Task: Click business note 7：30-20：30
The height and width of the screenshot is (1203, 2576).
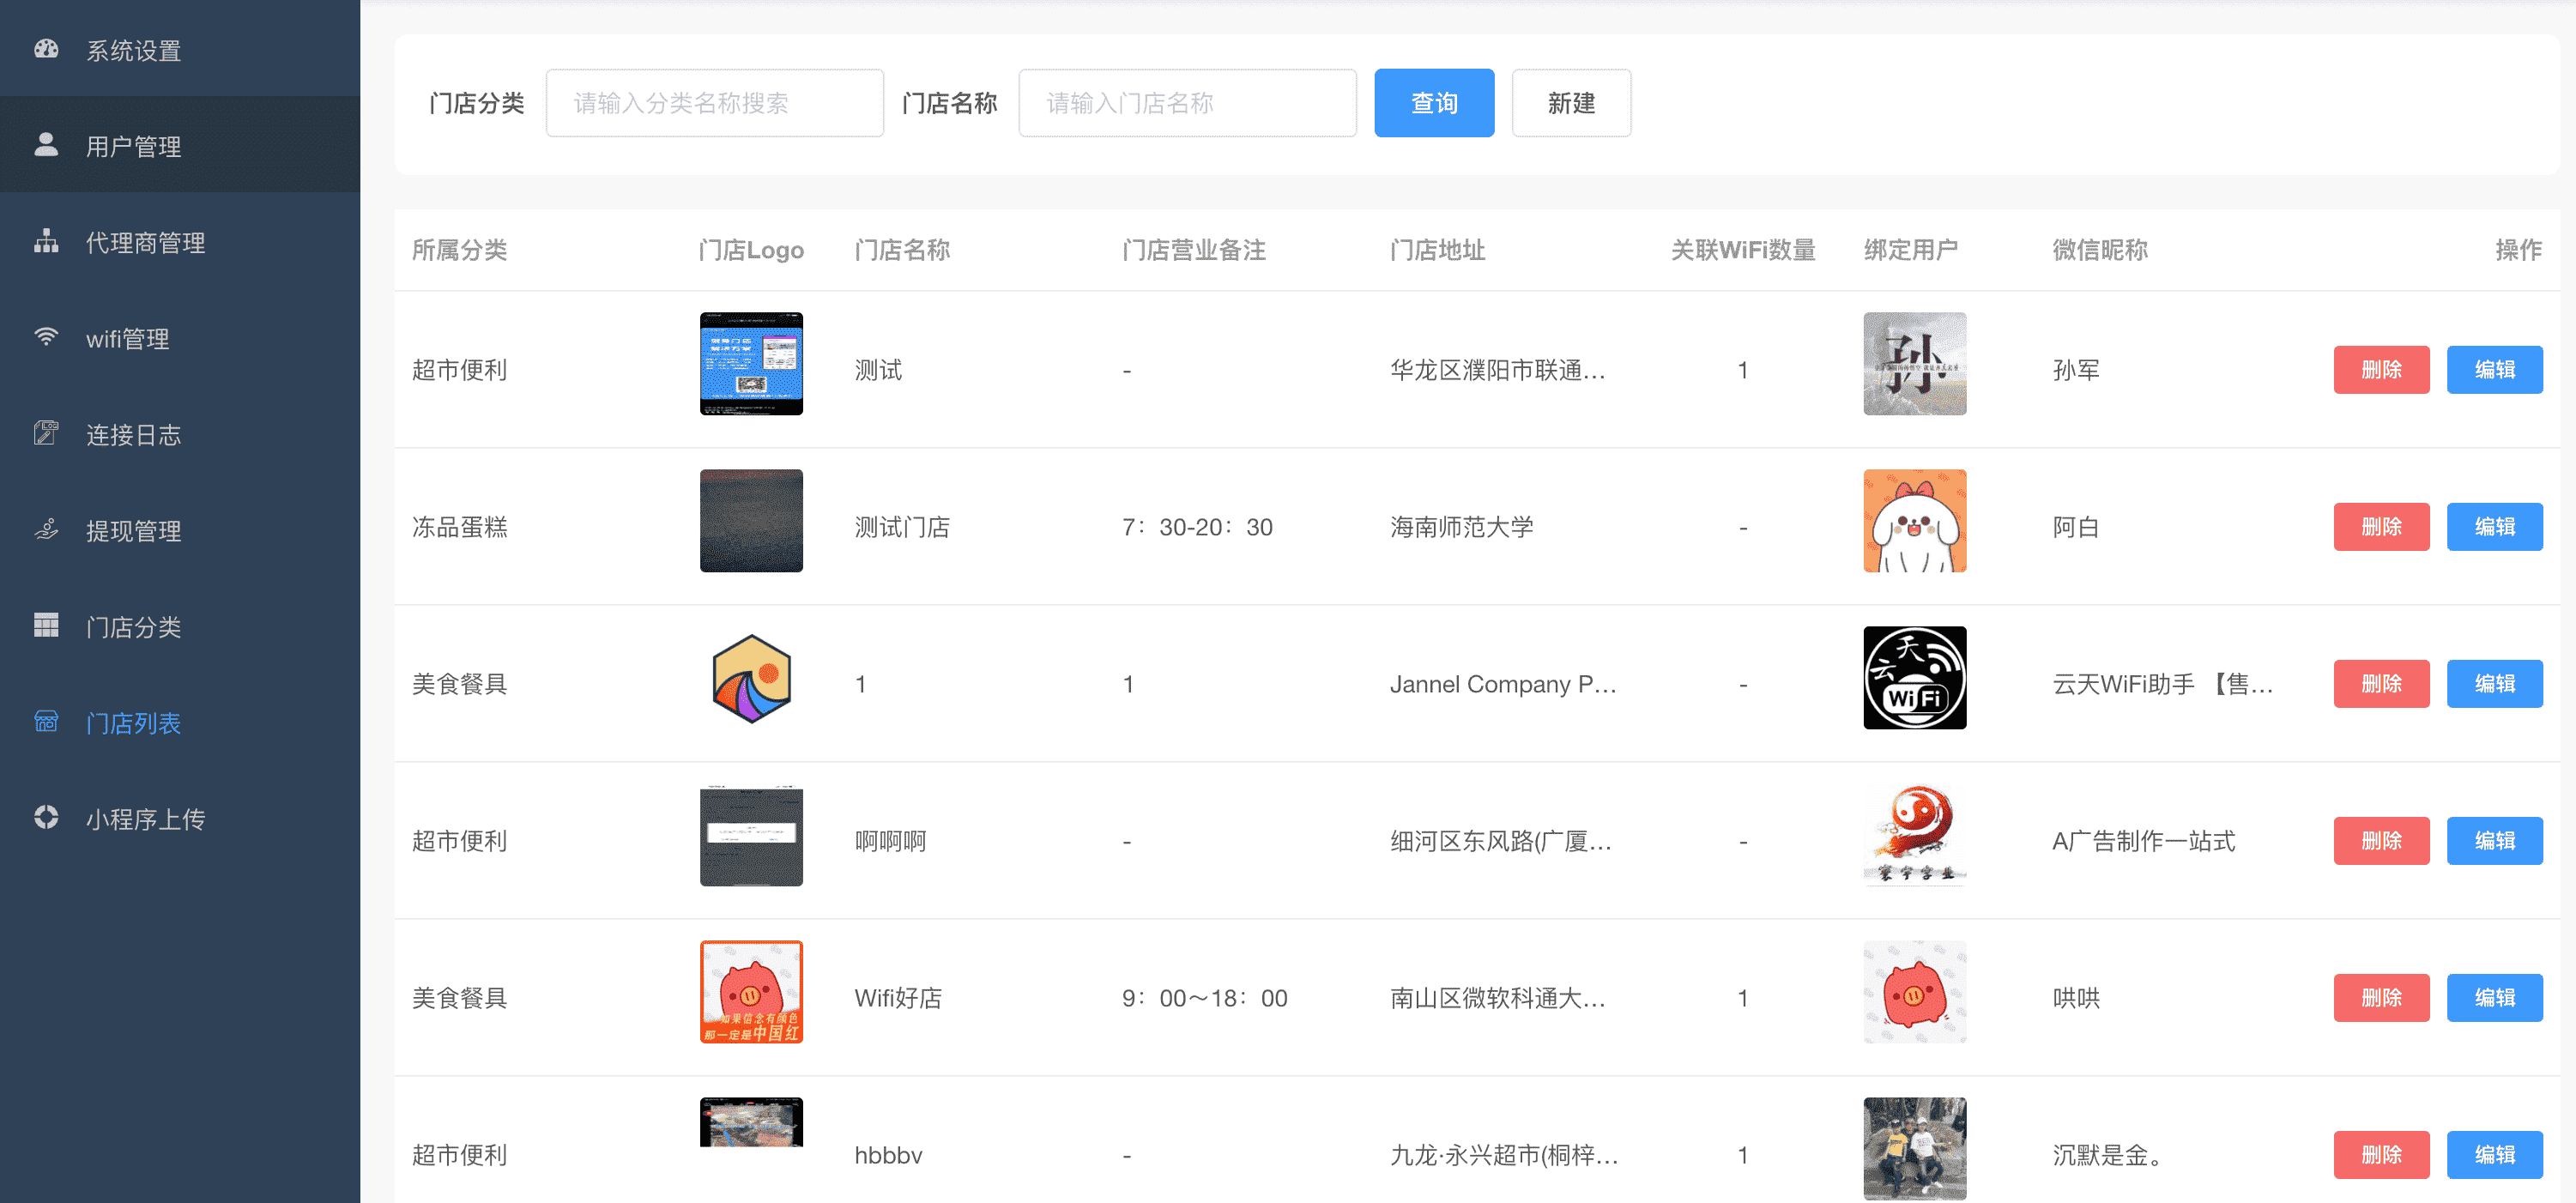Action: 1197,527
